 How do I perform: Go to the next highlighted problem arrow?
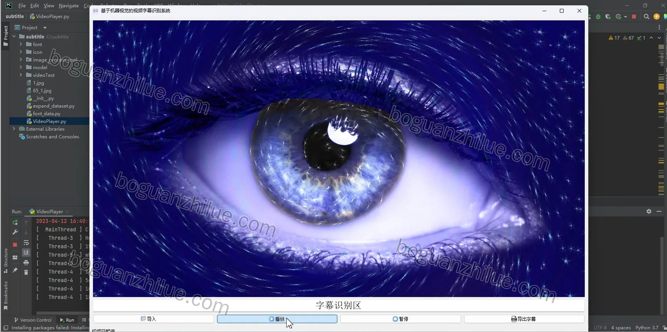(659, 38)
